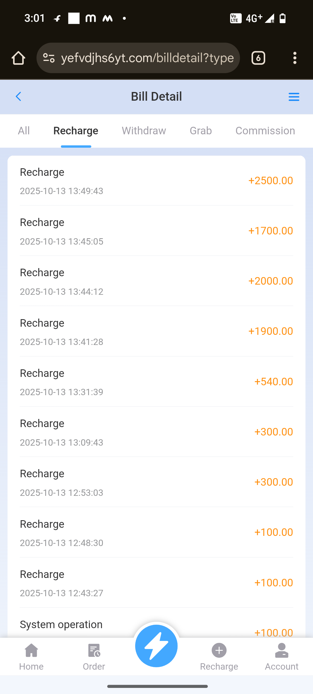Switch to the All tab
This screenshot has width=313, height=694.
(24, 131)
